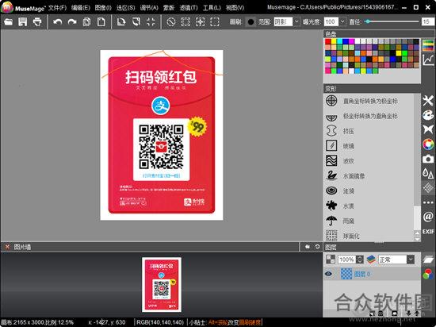Viewport: 436px width, 327px height.
Task: Apply the 挤压 pinch effect
Action: (x=369, y=131)
